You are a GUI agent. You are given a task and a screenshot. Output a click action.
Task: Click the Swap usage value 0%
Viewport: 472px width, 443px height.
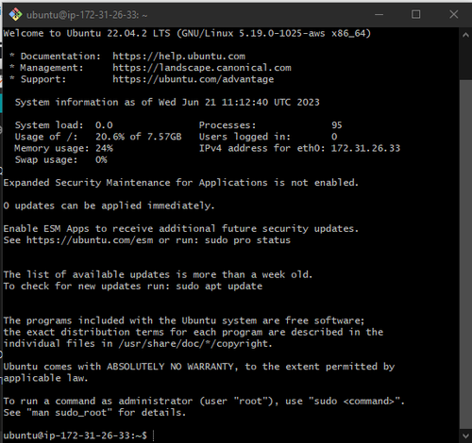point(101,159)
